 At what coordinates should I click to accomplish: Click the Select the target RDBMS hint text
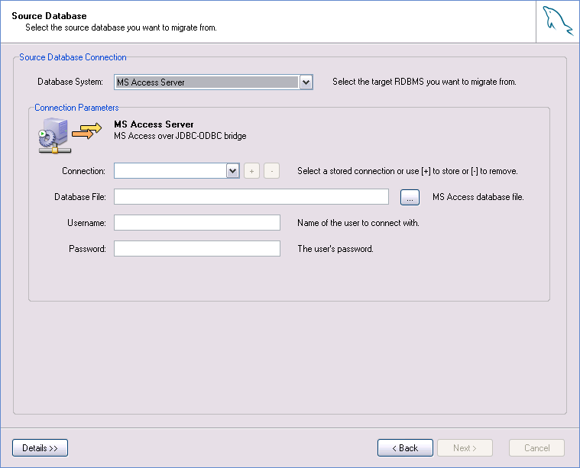(x=424, y=82)
